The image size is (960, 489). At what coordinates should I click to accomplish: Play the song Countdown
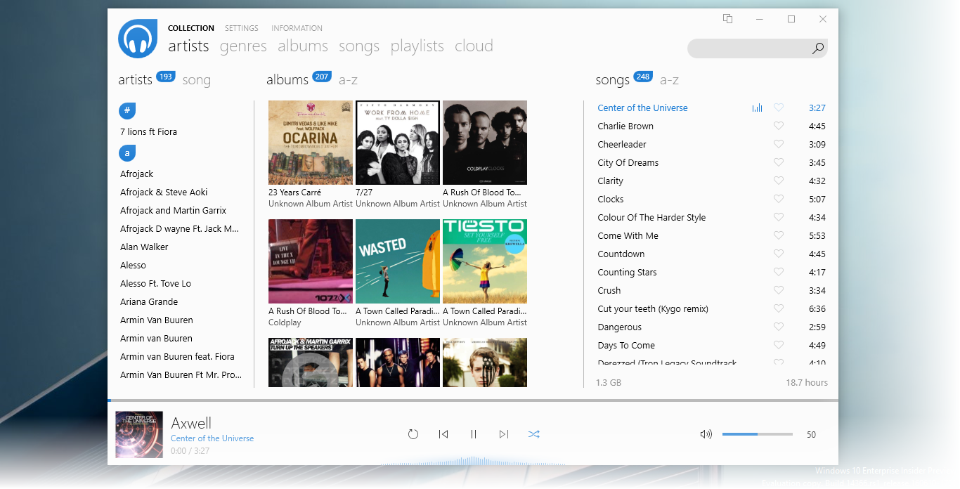tap(621, 254)
